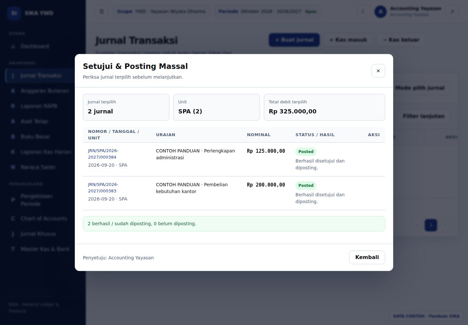Screen dimensions: 468x325
Task: Click the Filter lanjutan button
Action: (423, 116)
